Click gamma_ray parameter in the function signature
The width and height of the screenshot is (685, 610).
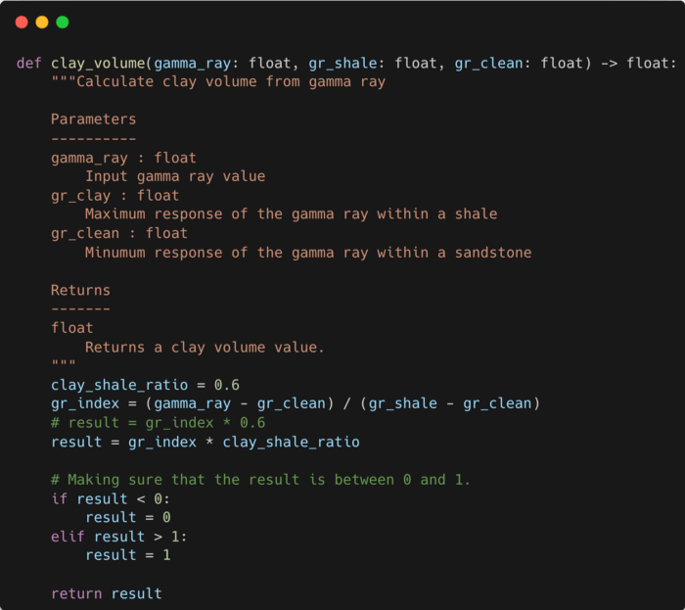click(x=193, y=63)
